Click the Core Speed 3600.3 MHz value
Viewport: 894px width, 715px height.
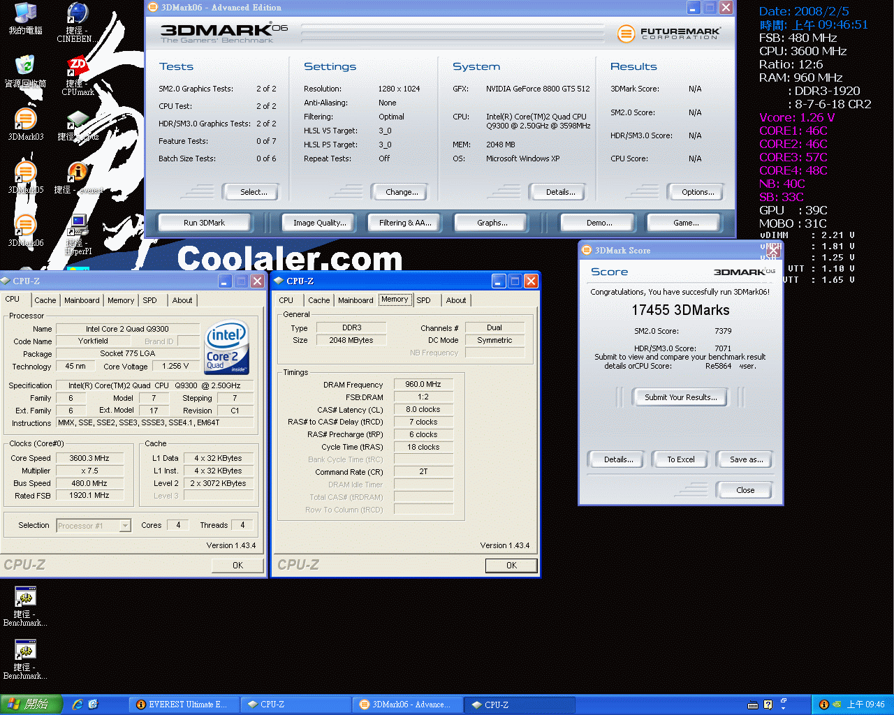click(x=89, y=459)
